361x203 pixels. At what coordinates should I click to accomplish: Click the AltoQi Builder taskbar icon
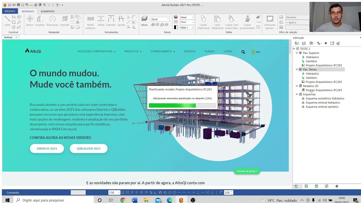[181, 200]
